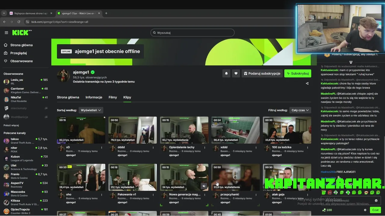Reload the page in the browser

[x=19, y=22]
